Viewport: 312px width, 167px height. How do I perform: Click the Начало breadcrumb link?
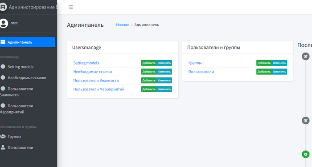coord(123,25)
